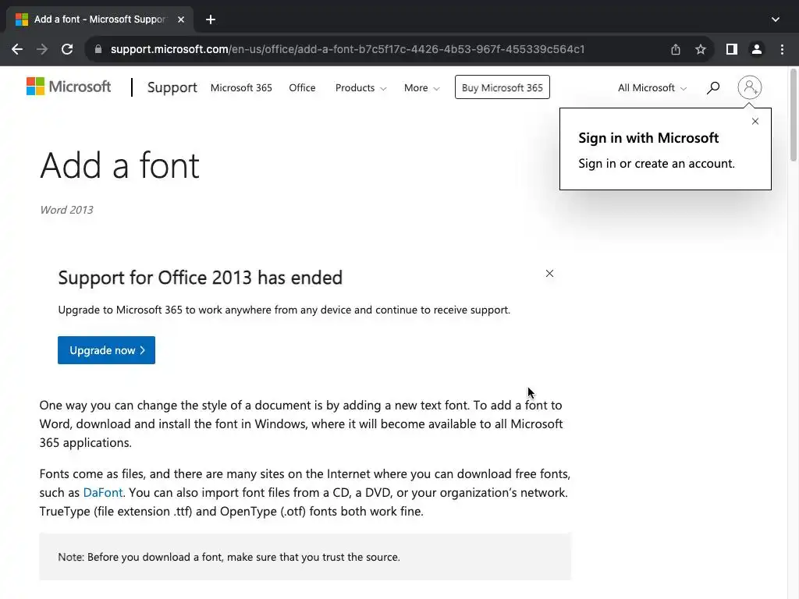Screen dimensions: 799x599
Task: Close the Office 2013 support ended banner
Action: [549, 274]
